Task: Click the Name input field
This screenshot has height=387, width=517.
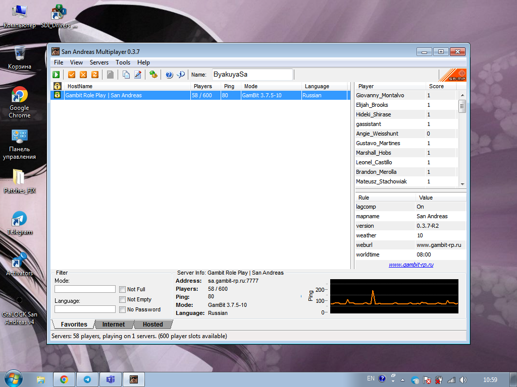Action: coord(252,75)
